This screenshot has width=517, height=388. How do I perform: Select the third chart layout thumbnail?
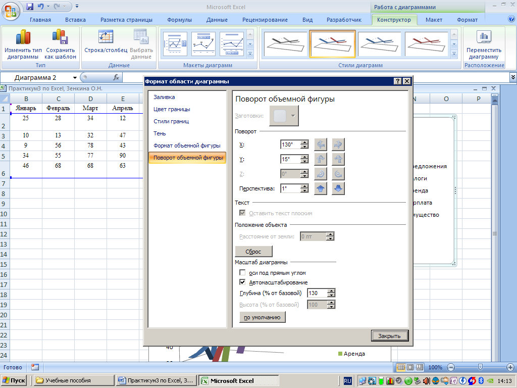click(x=232, y=44)
